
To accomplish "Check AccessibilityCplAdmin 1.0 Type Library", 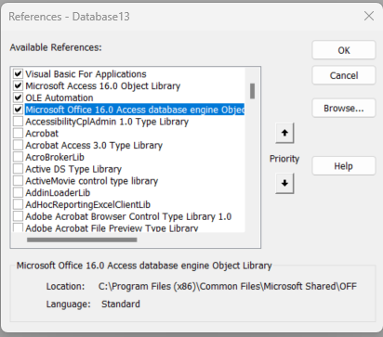I will point(18,122).
